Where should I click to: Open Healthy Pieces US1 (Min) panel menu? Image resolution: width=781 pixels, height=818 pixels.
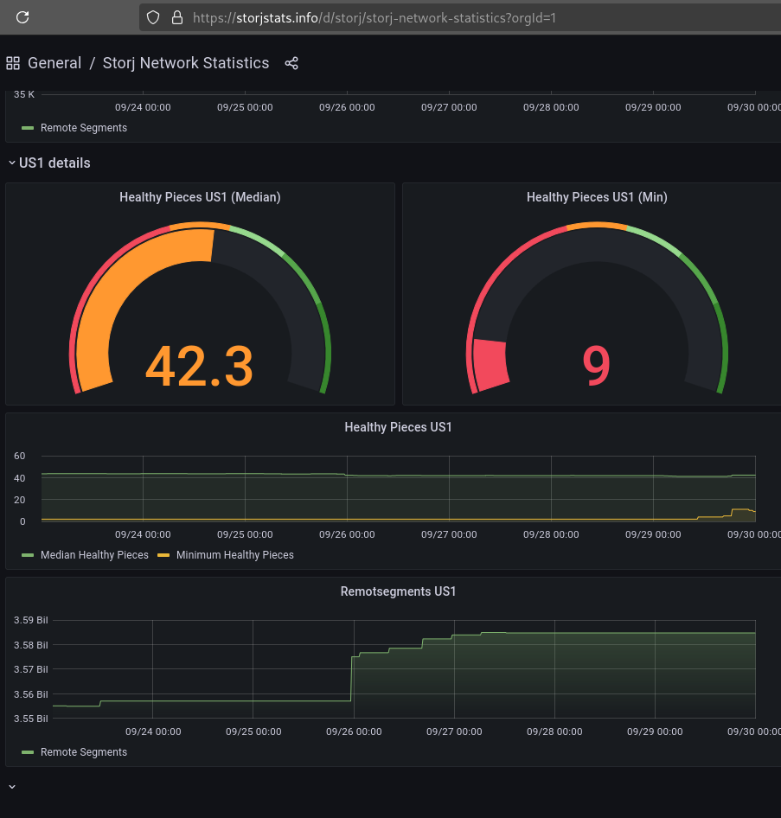[x=597, y=197]
